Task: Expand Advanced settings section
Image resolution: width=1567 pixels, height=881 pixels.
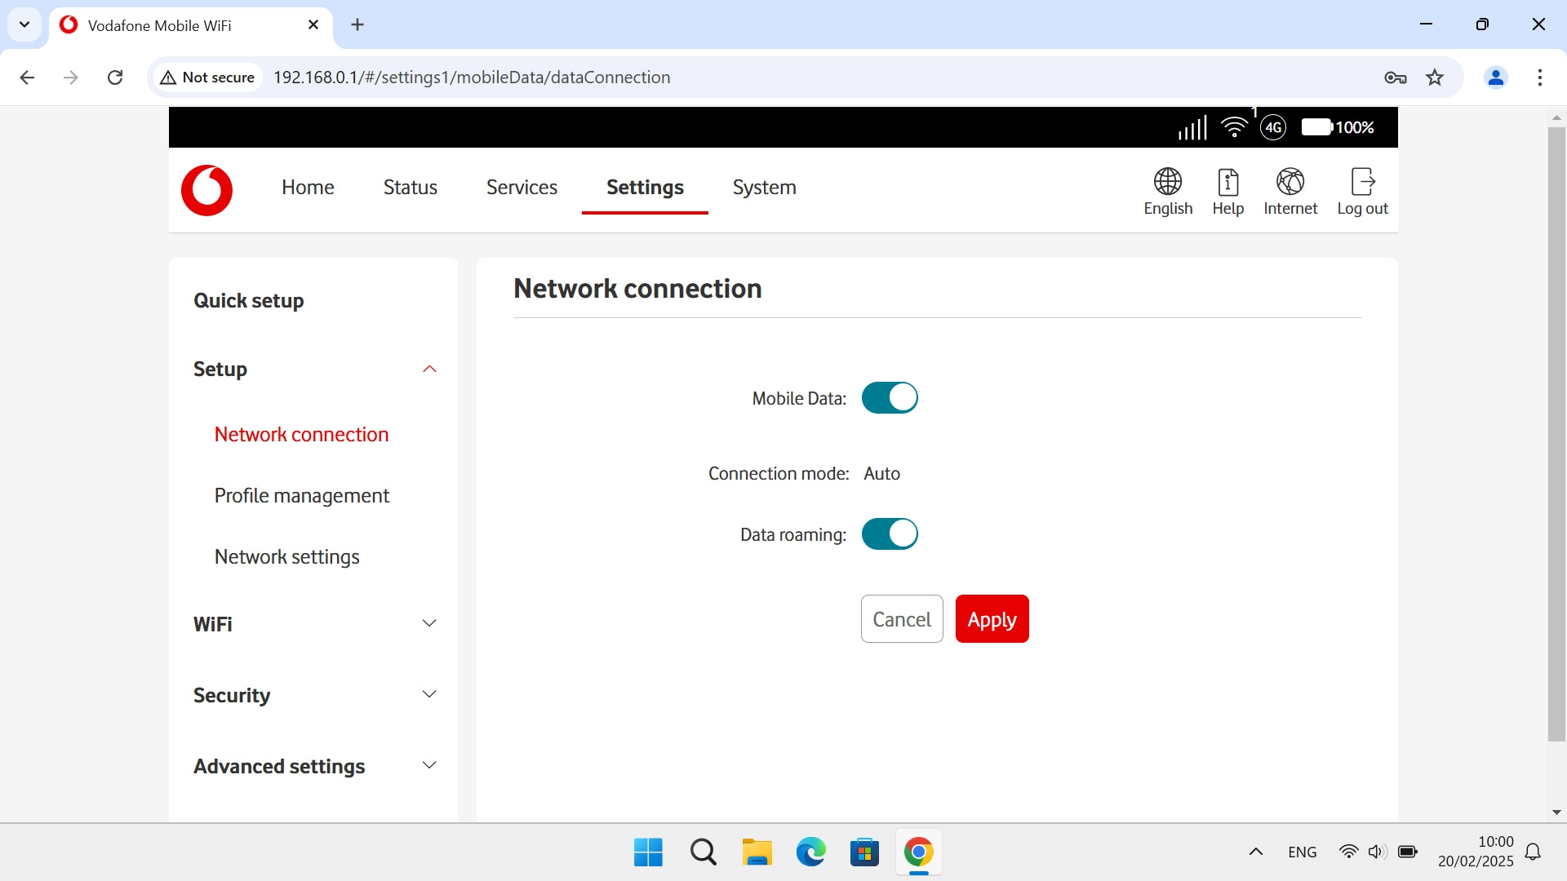Action: tap(429, 766)
